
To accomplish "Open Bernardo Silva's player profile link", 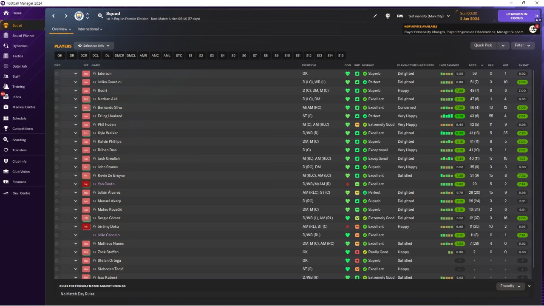I will click(x=110, y=108).
